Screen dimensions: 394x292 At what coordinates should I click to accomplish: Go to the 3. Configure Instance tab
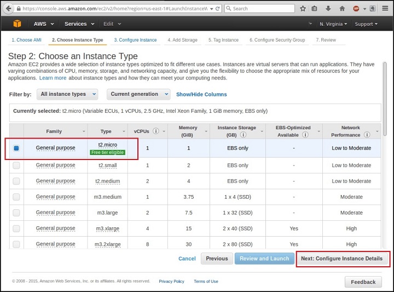[x=135, y=40]
